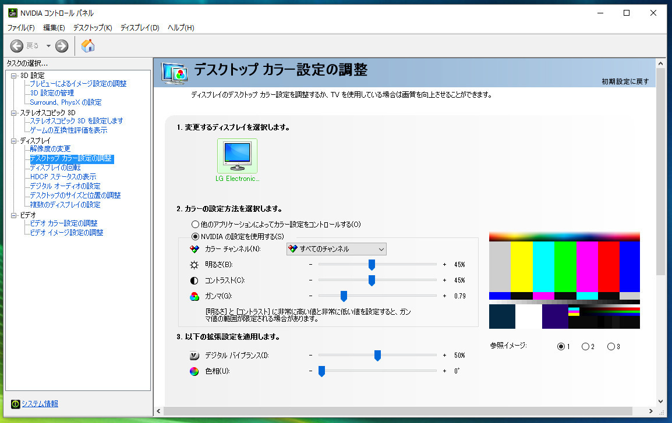Increase digital vibrance with plus button

[x=444, y=356]
